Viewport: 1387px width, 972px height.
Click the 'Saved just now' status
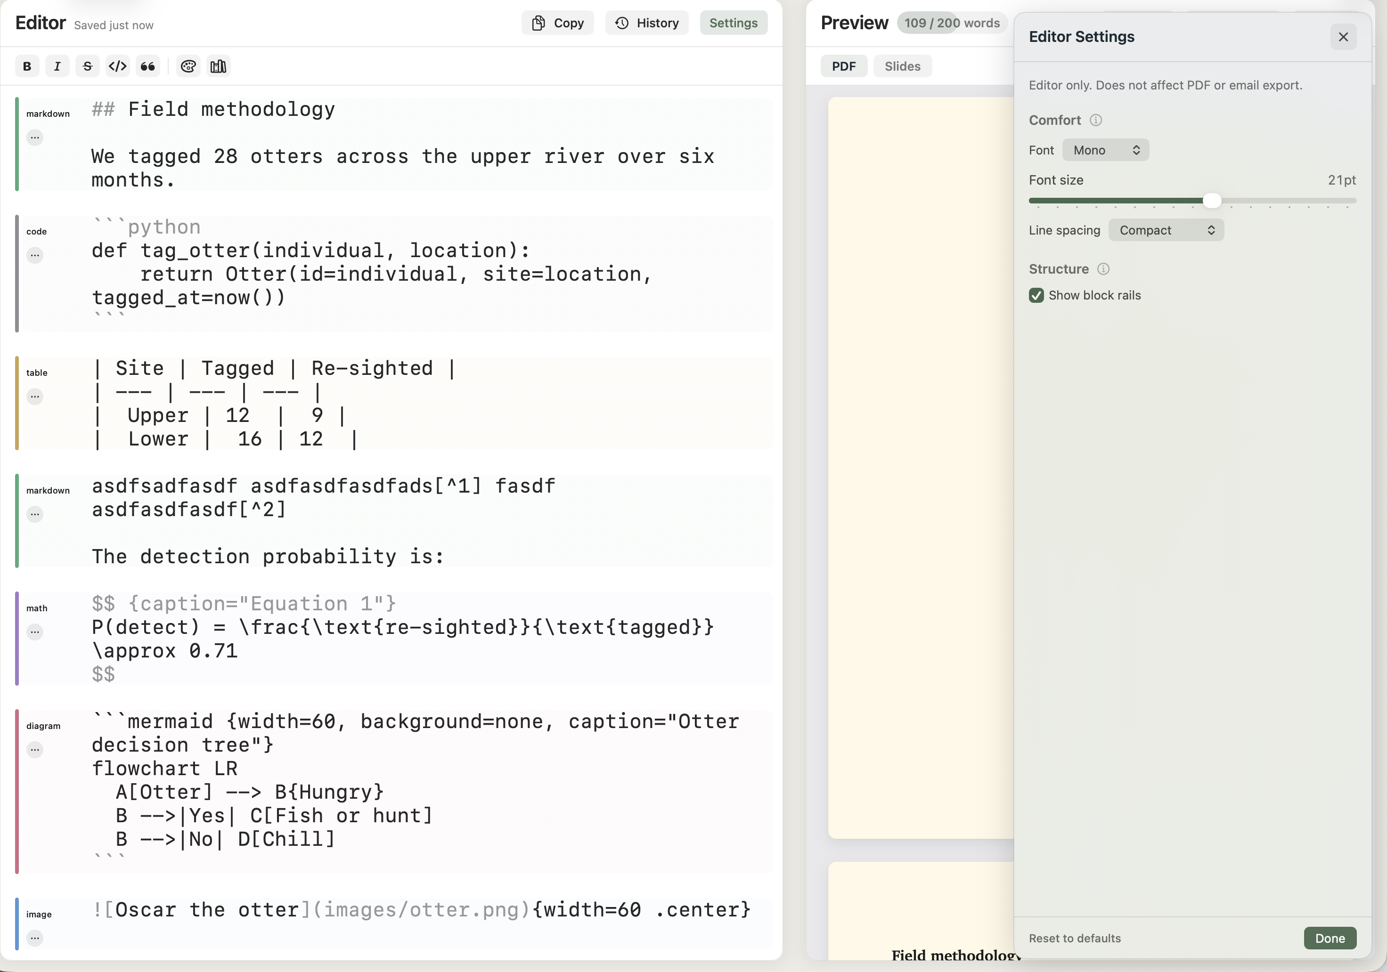tap(114, 25)
